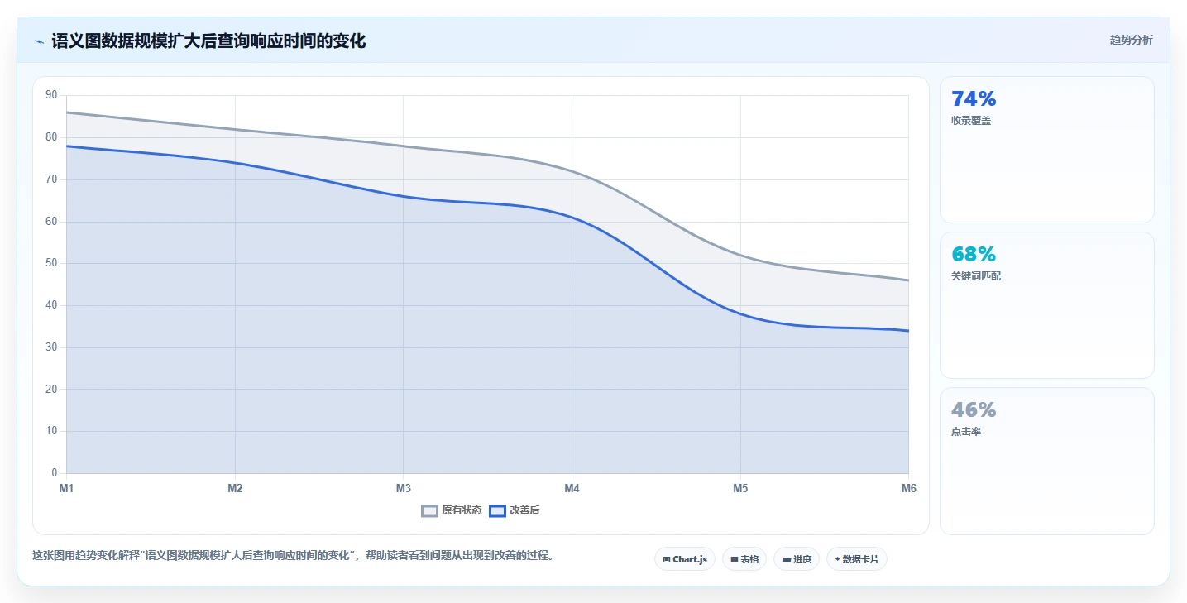Click the blue 改善后 legend color box
Viewport: 1187px width, 603px height.
[x=497, y=511]
